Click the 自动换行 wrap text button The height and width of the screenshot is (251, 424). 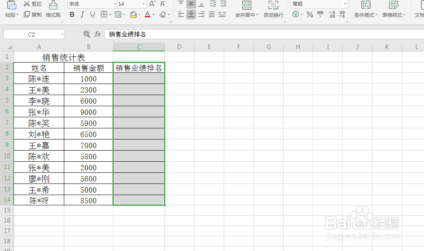[273, 9]
